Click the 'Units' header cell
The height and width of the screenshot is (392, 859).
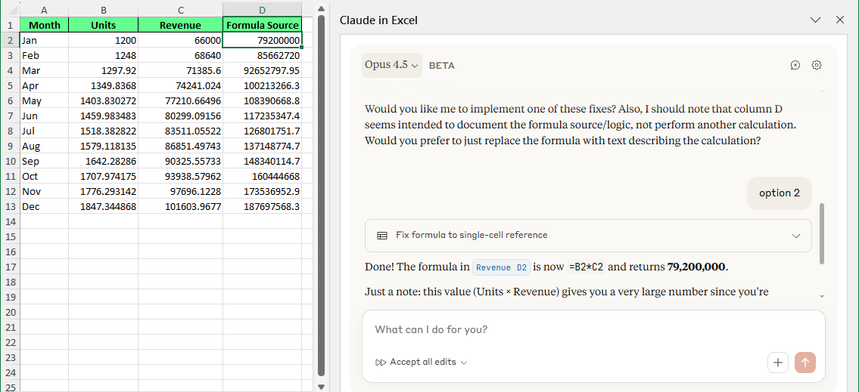104,25
